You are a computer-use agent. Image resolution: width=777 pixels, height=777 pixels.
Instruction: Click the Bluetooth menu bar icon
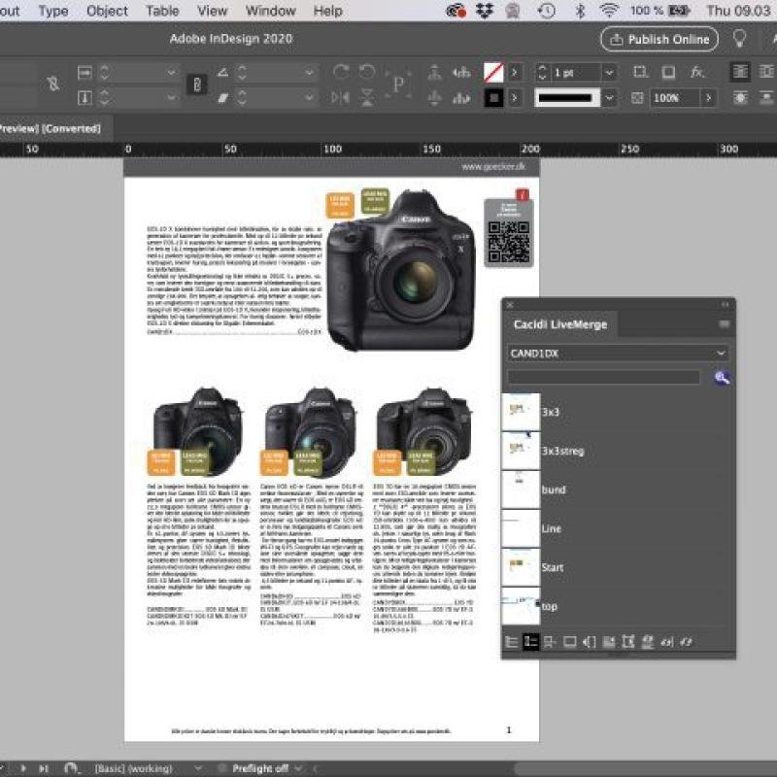580,11
